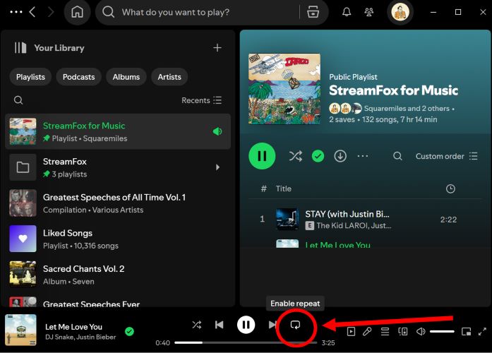Viewport: 492px width, 353px height.
Task: Seek on the playback progress bar
Action: click(246, 342)
